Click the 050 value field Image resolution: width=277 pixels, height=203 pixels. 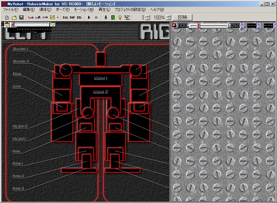click(x=235, y=26)
